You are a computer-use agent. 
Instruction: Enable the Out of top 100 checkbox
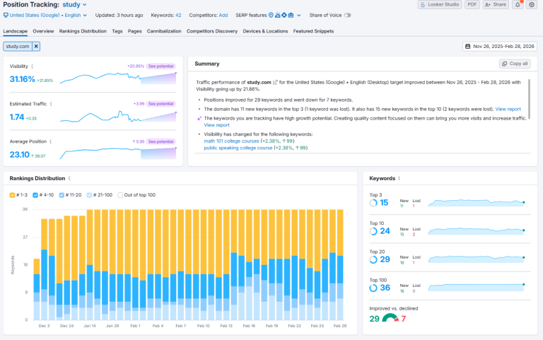121,194
